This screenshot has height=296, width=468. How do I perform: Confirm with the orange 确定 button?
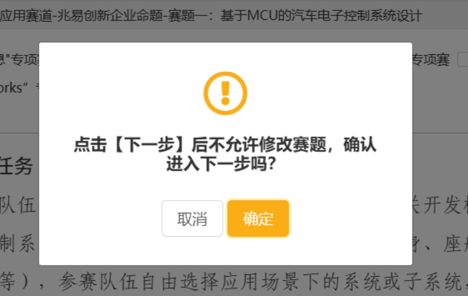pyautogui.click(x=258, y=218)
